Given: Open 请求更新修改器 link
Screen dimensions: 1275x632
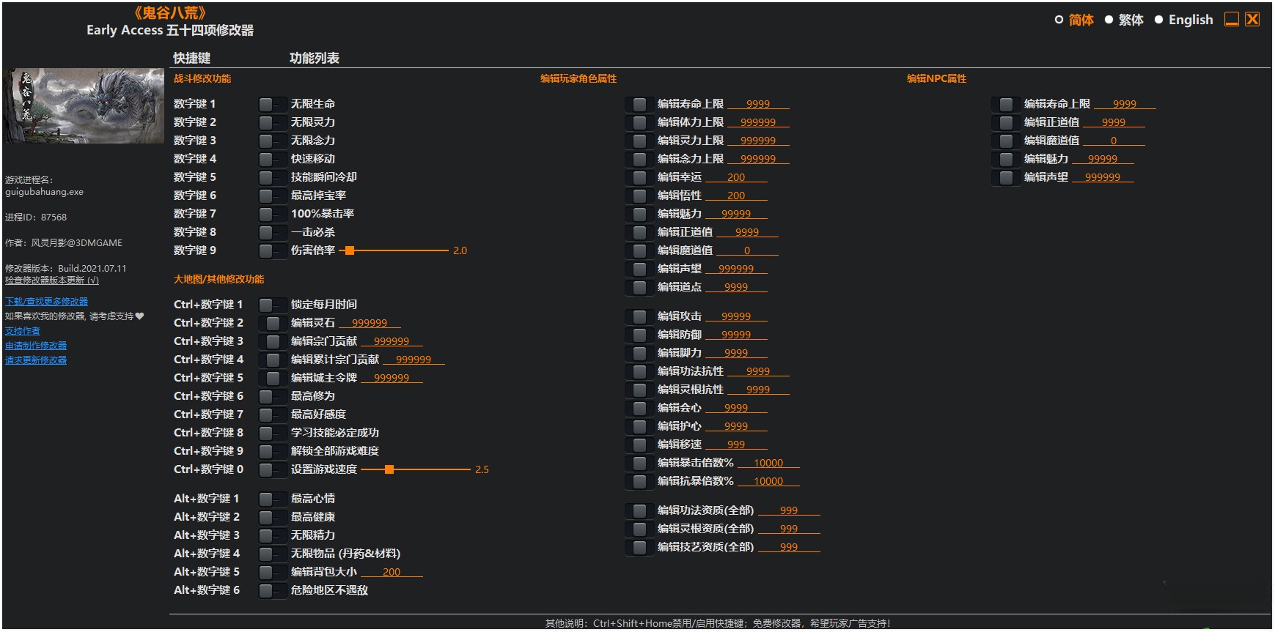Looking at the screenshot, I should [x=36, y=360].
